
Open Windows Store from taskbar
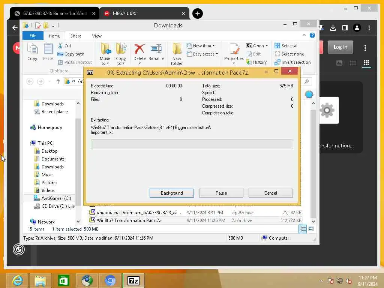pyautogui.click(x=63, y=280)
